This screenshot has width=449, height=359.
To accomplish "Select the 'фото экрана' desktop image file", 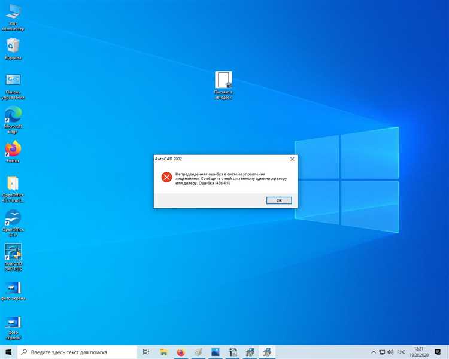I will coord(13,291).
